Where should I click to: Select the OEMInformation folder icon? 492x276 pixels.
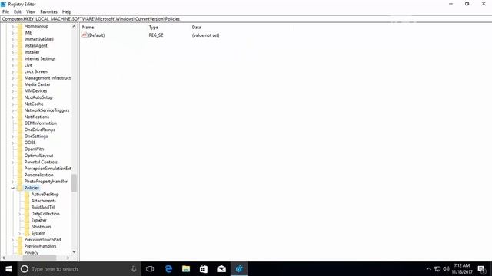coord(20,123)
